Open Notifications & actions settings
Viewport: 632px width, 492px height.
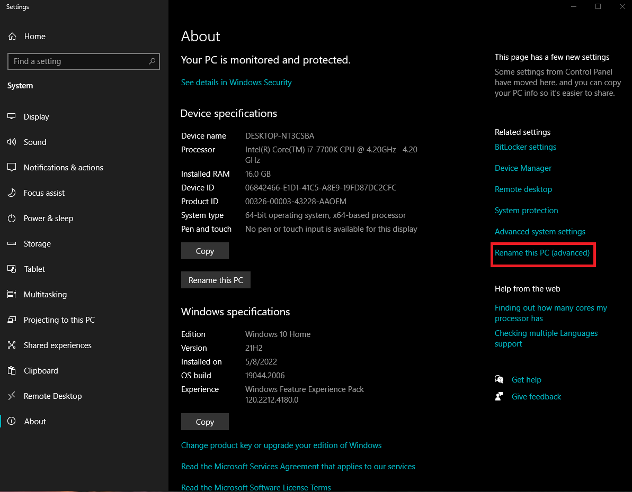(63, 168)
